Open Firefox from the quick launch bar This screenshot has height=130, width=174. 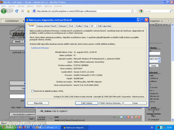pos(20,127)
